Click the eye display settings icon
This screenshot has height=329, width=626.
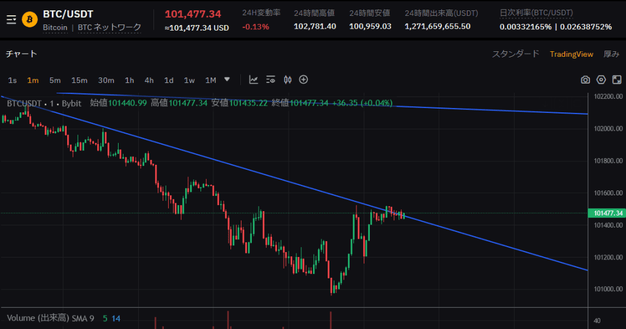click(x=271, y=79)
